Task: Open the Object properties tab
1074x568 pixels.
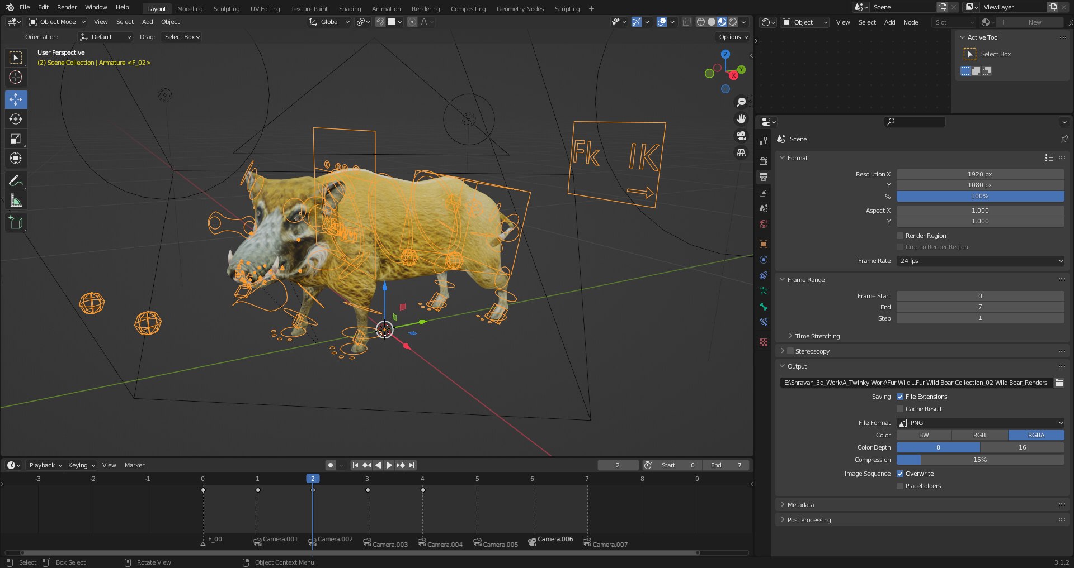Action: click(764, 244)
